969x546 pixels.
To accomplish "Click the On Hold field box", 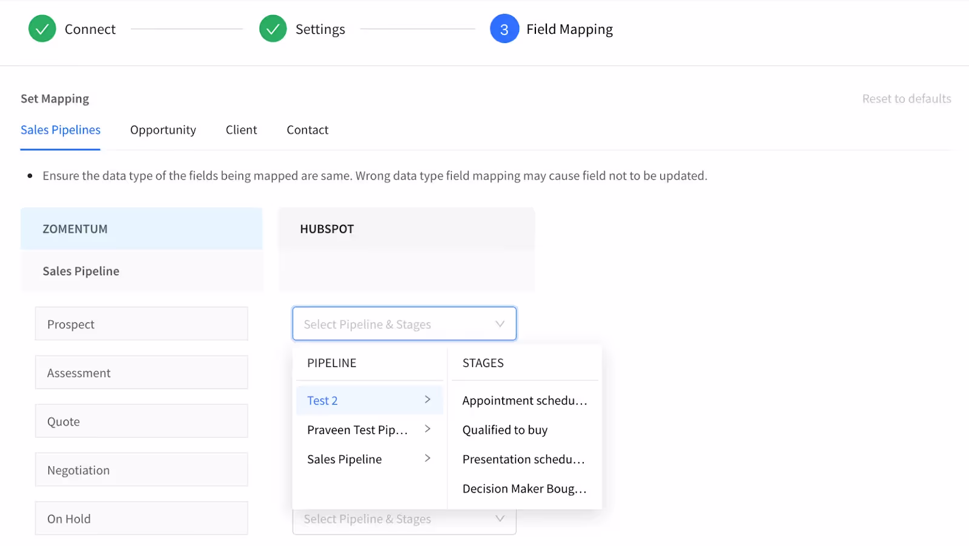I will pos(142,518).
